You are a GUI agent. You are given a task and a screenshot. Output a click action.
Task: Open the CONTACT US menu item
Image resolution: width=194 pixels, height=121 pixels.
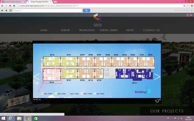point(152,30)
